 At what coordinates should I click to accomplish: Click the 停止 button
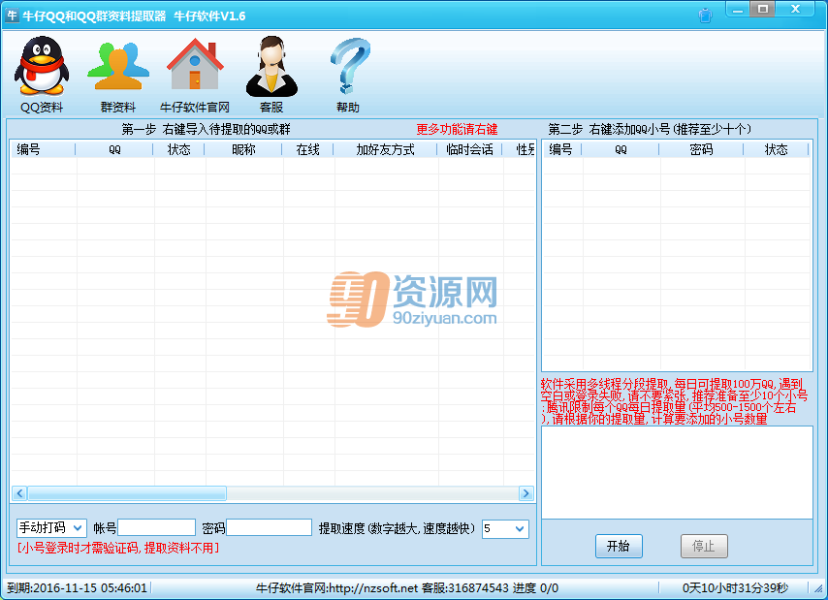tap(703, 546)
